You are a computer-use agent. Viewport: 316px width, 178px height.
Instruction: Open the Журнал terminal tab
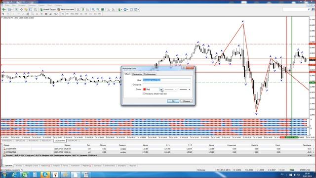click(x=132, y=166)
